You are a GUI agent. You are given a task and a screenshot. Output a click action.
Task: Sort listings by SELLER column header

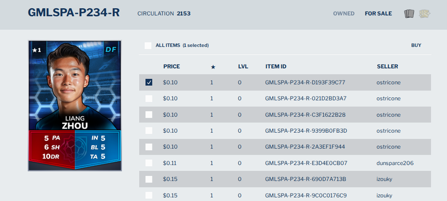[x=387, y=66]
